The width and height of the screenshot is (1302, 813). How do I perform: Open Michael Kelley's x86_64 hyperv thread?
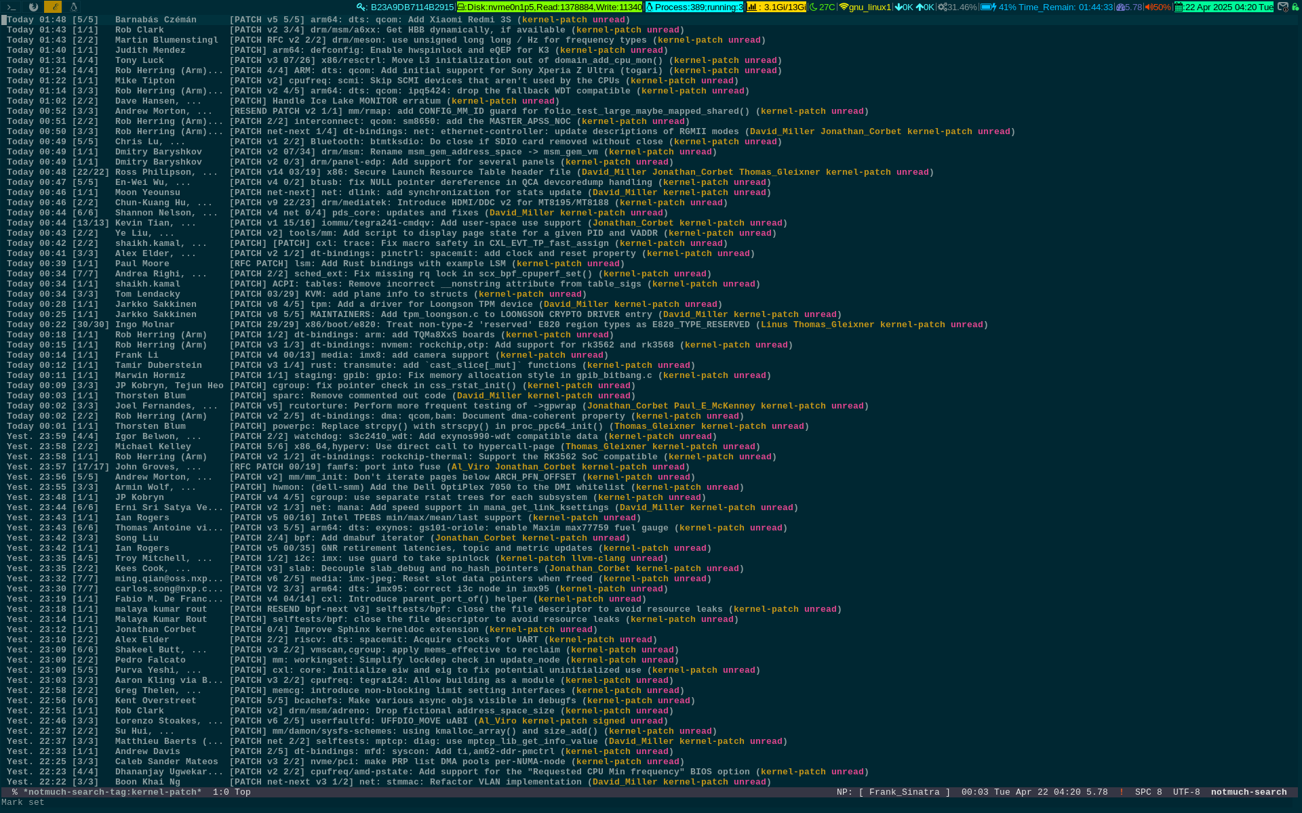point(651,446)
